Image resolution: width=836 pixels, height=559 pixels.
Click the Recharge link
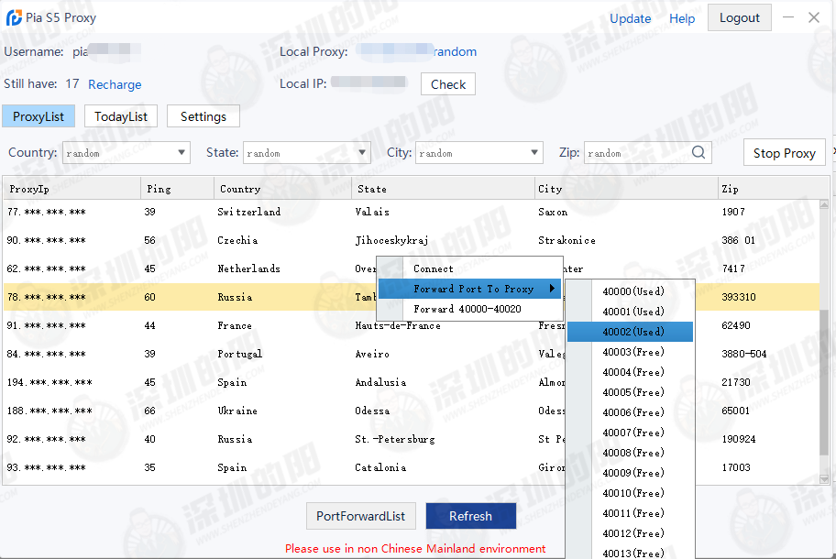[x=115, y=84]
